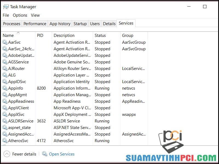This screenshot has width=219, height=164.
Task: Click the service icon for AppMgmt
Action: coord(5,95)
